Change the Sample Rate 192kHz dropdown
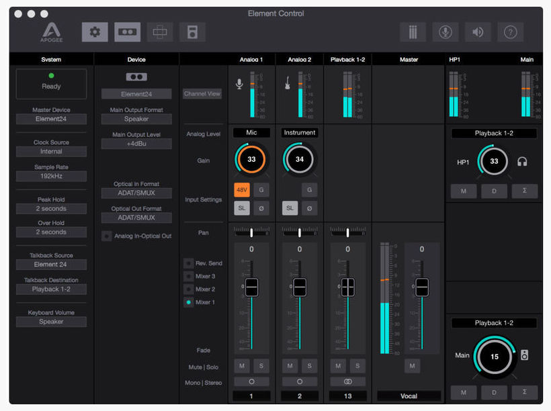 [x=51, y=176]
